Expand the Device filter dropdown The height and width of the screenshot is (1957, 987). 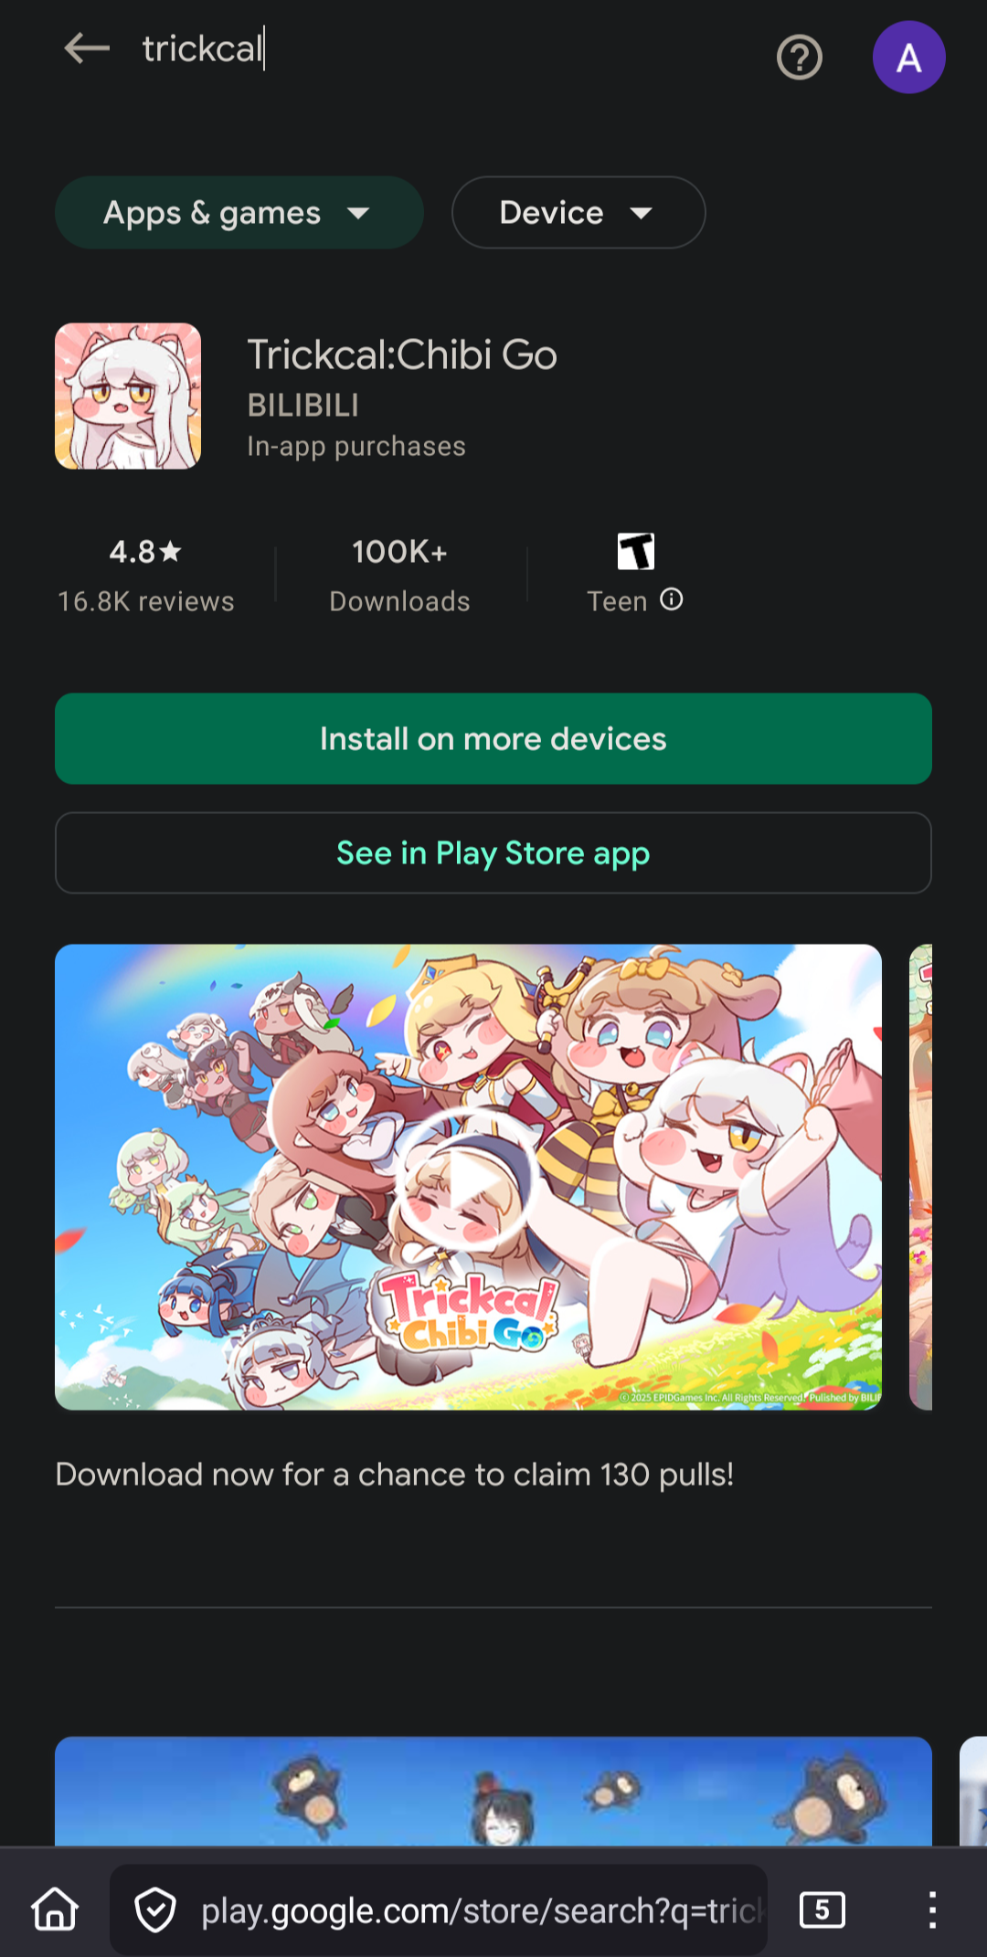(x=578, y=213)
